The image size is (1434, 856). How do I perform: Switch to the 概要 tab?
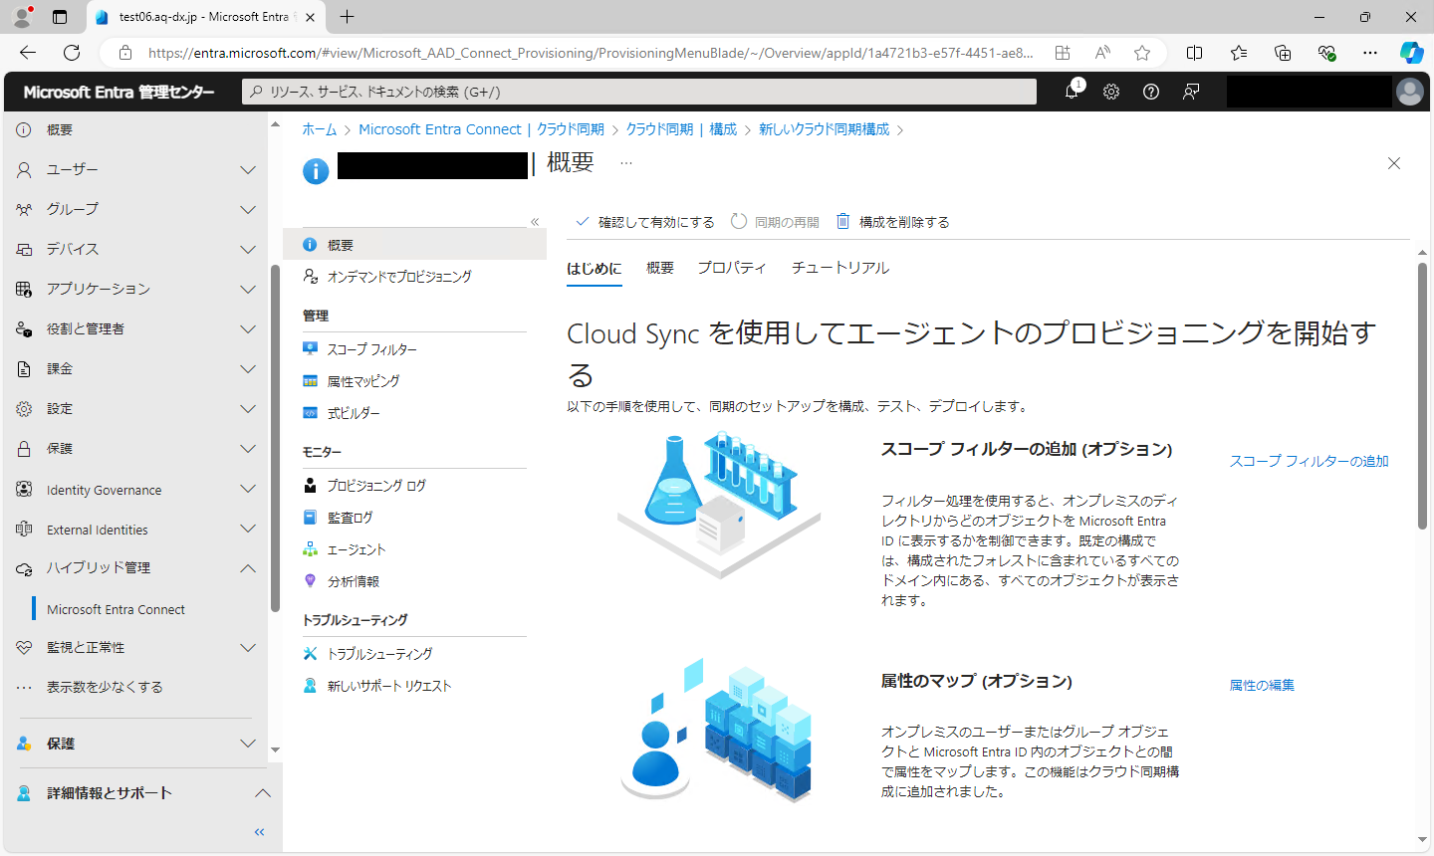(660, 268)
